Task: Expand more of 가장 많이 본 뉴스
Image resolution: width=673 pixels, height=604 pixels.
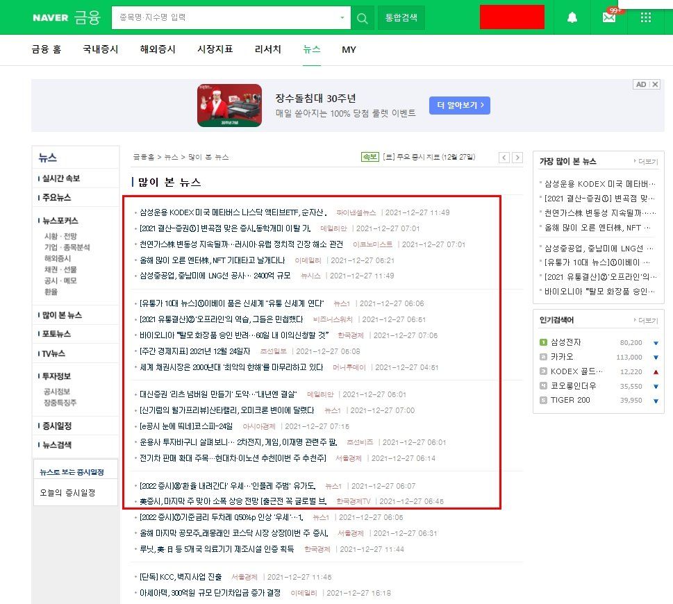Action: (x=646, y=161)
